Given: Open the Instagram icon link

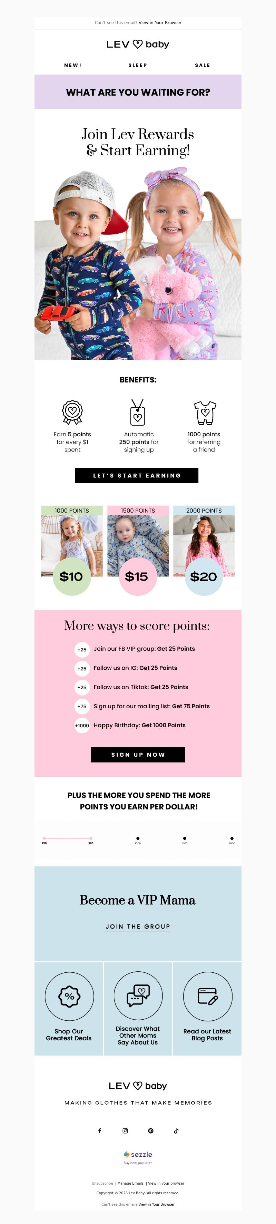Looking at the screenshot, I should click(126, 1131).
